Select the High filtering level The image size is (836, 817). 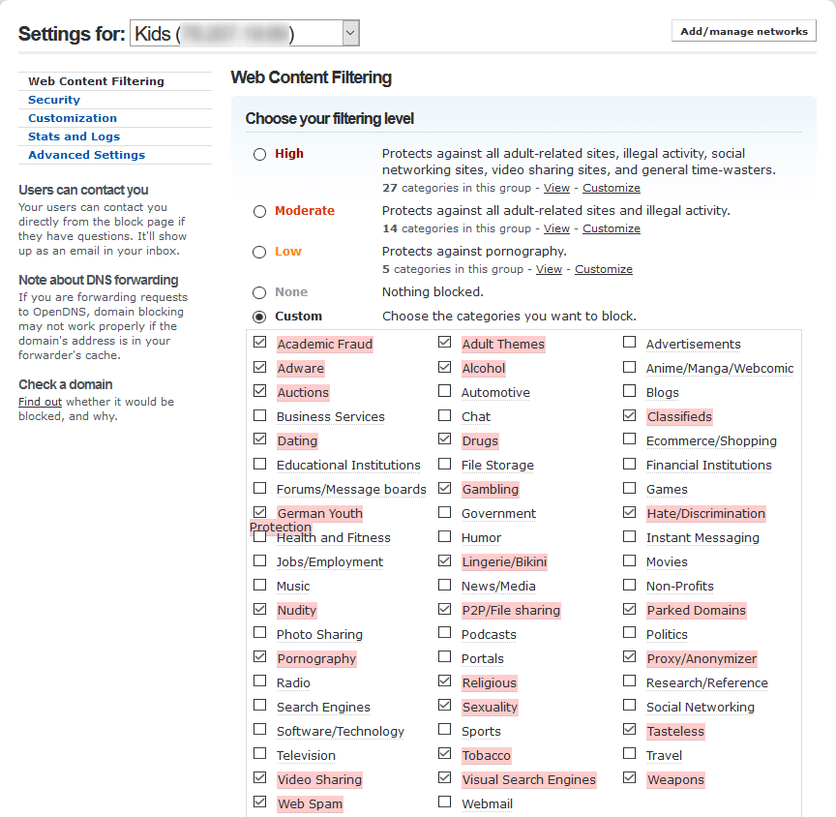click(259, 154)
